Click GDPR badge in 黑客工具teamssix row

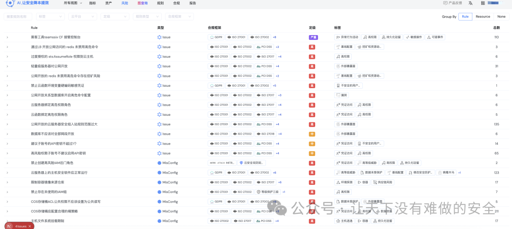216,37
